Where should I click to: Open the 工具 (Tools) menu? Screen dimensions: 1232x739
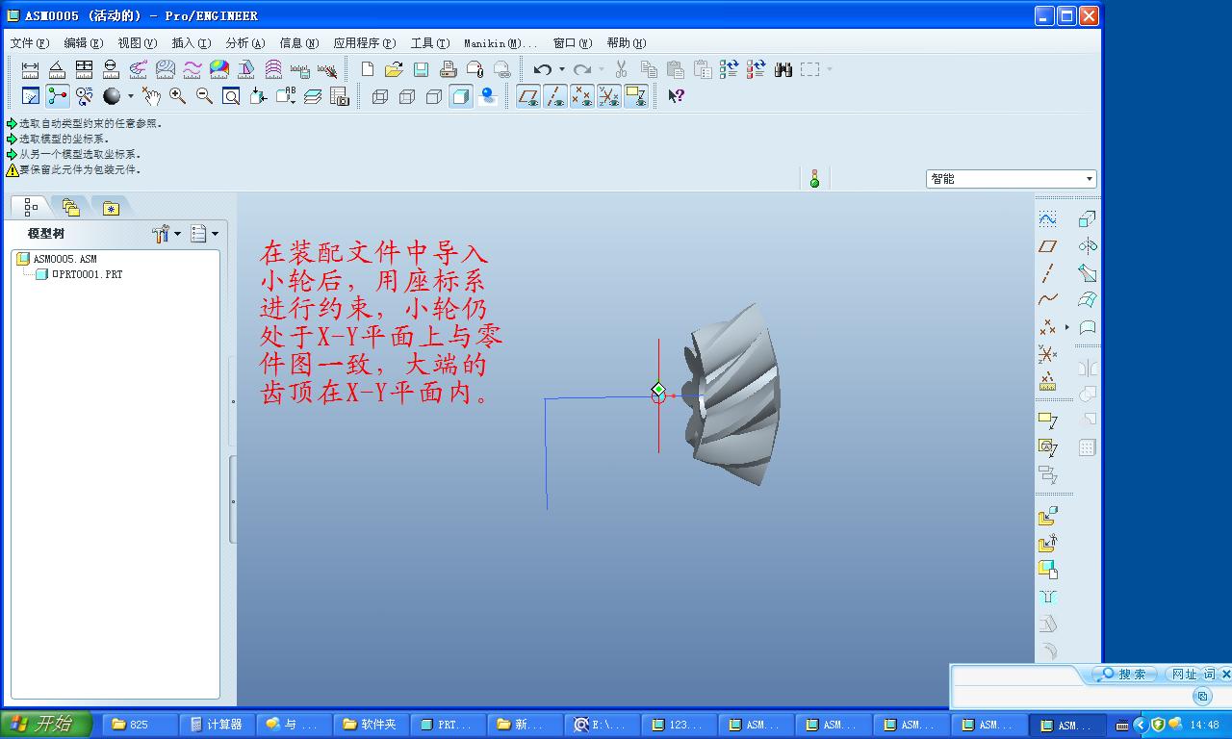(x=429, y=43)
